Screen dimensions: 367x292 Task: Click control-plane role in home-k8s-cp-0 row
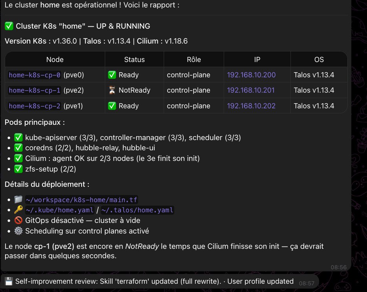(x=188, y=75)
